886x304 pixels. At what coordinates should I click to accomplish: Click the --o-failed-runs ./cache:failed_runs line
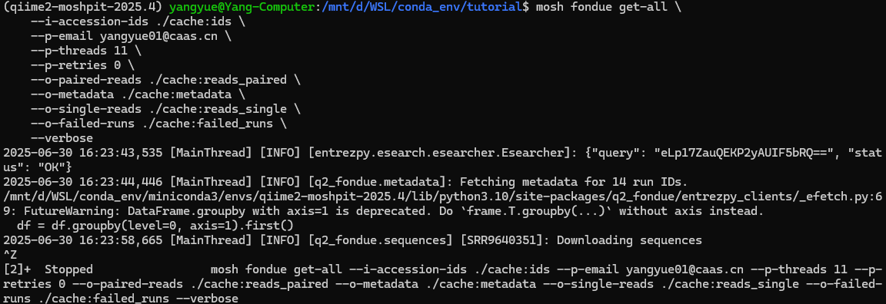click(152, 124)
